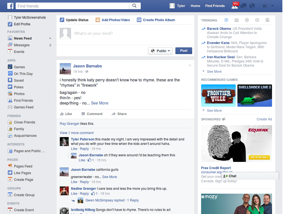Open Photos in the sidebar

[19, 94]
